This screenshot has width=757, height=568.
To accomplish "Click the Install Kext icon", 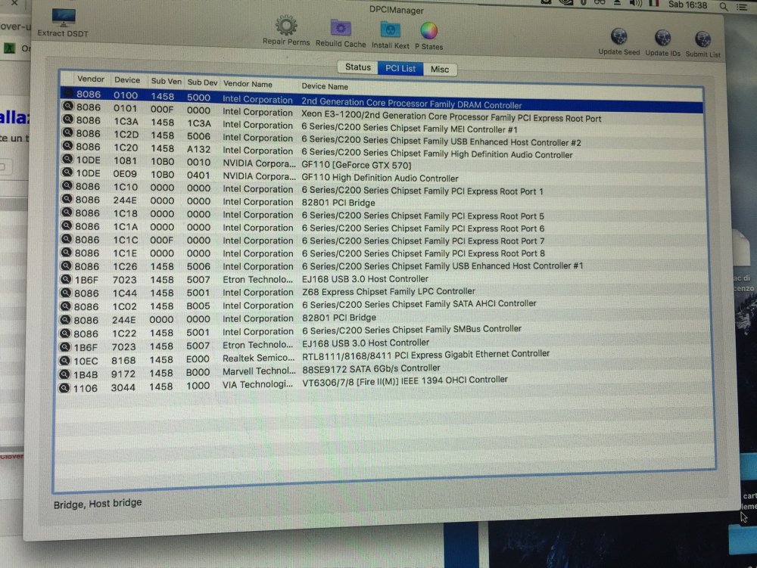I will click(390, 30).
